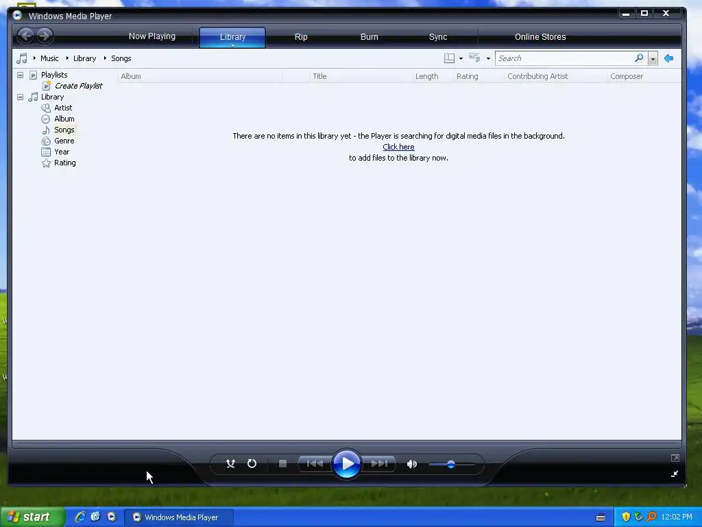Sort by the Rating column header
The width and height of the screenshot is (702, 527).
click(x=479, y=76)
